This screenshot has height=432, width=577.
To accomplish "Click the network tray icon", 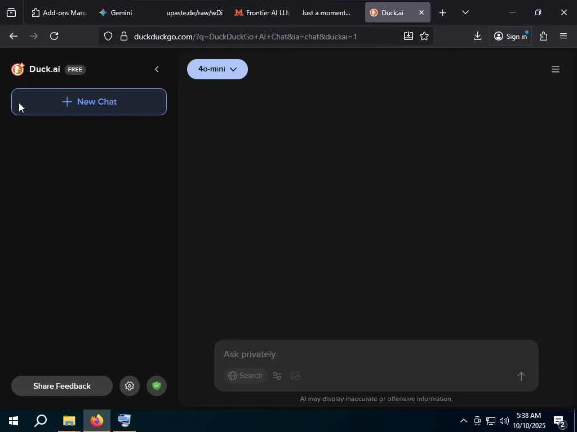I will click(491, 421).
